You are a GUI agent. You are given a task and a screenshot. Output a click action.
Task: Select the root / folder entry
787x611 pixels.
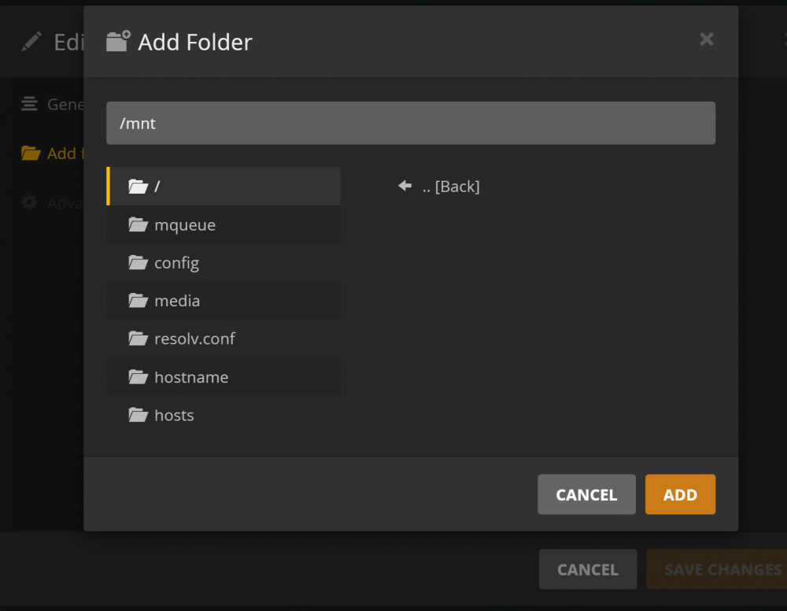pyautogui.click(x=224, y=187)
